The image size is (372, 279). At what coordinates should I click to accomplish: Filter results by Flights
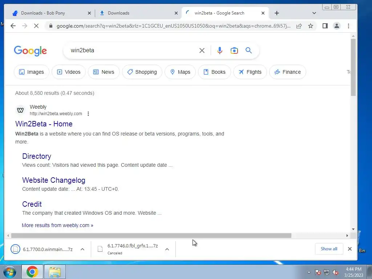250,72
